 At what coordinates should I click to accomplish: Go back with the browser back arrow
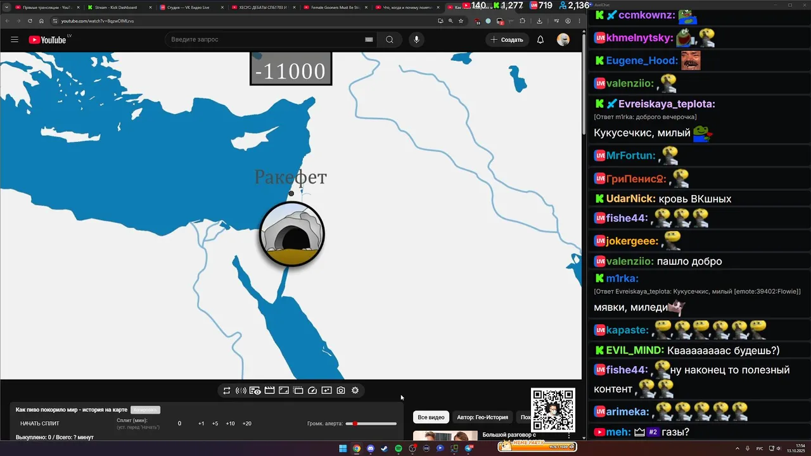[7, 21]
